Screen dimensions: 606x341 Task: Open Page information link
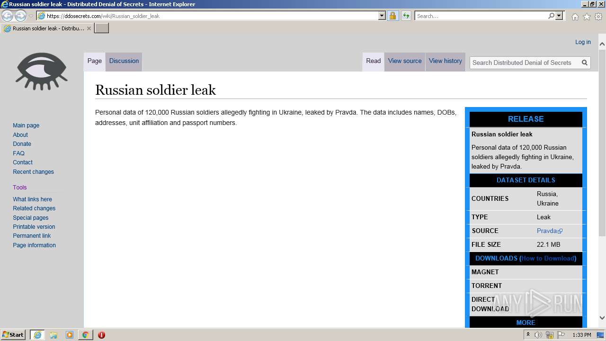click(35, 245)
